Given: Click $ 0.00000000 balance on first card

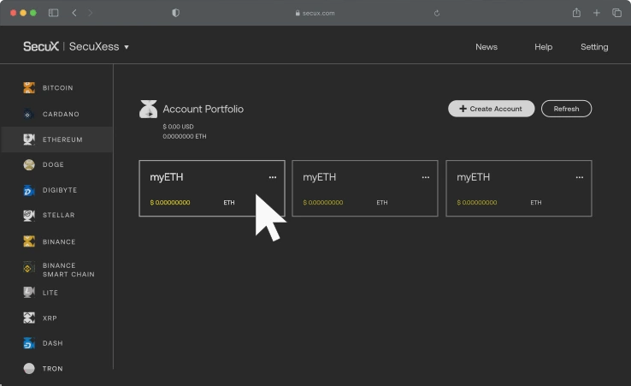Looking at the screenshot, I should pyautogui.click(x=170, y=202).
